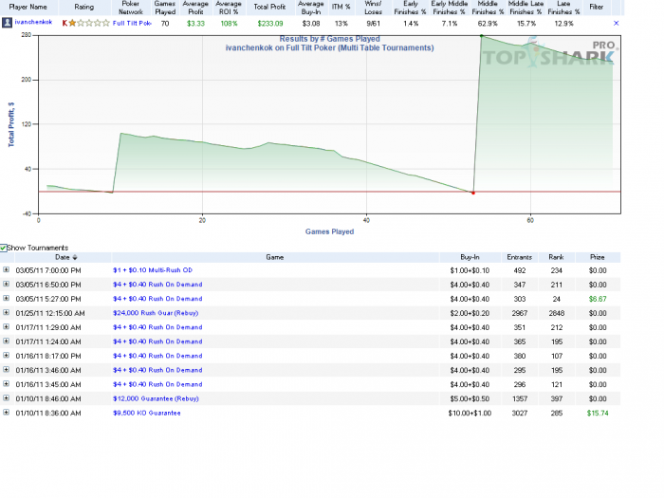Open the Full Tilt Poker network link
Image resolution: width=664 pixels, height=498 pixels.
tap(132, 24)
